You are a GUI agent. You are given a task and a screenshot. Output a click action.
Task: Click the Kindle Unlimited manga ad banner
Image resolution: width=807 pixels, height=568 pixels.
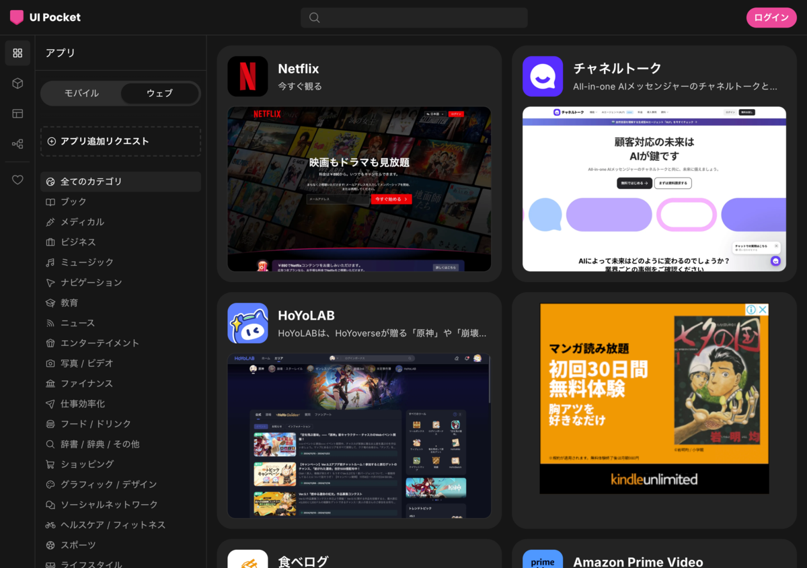[654, 398]
